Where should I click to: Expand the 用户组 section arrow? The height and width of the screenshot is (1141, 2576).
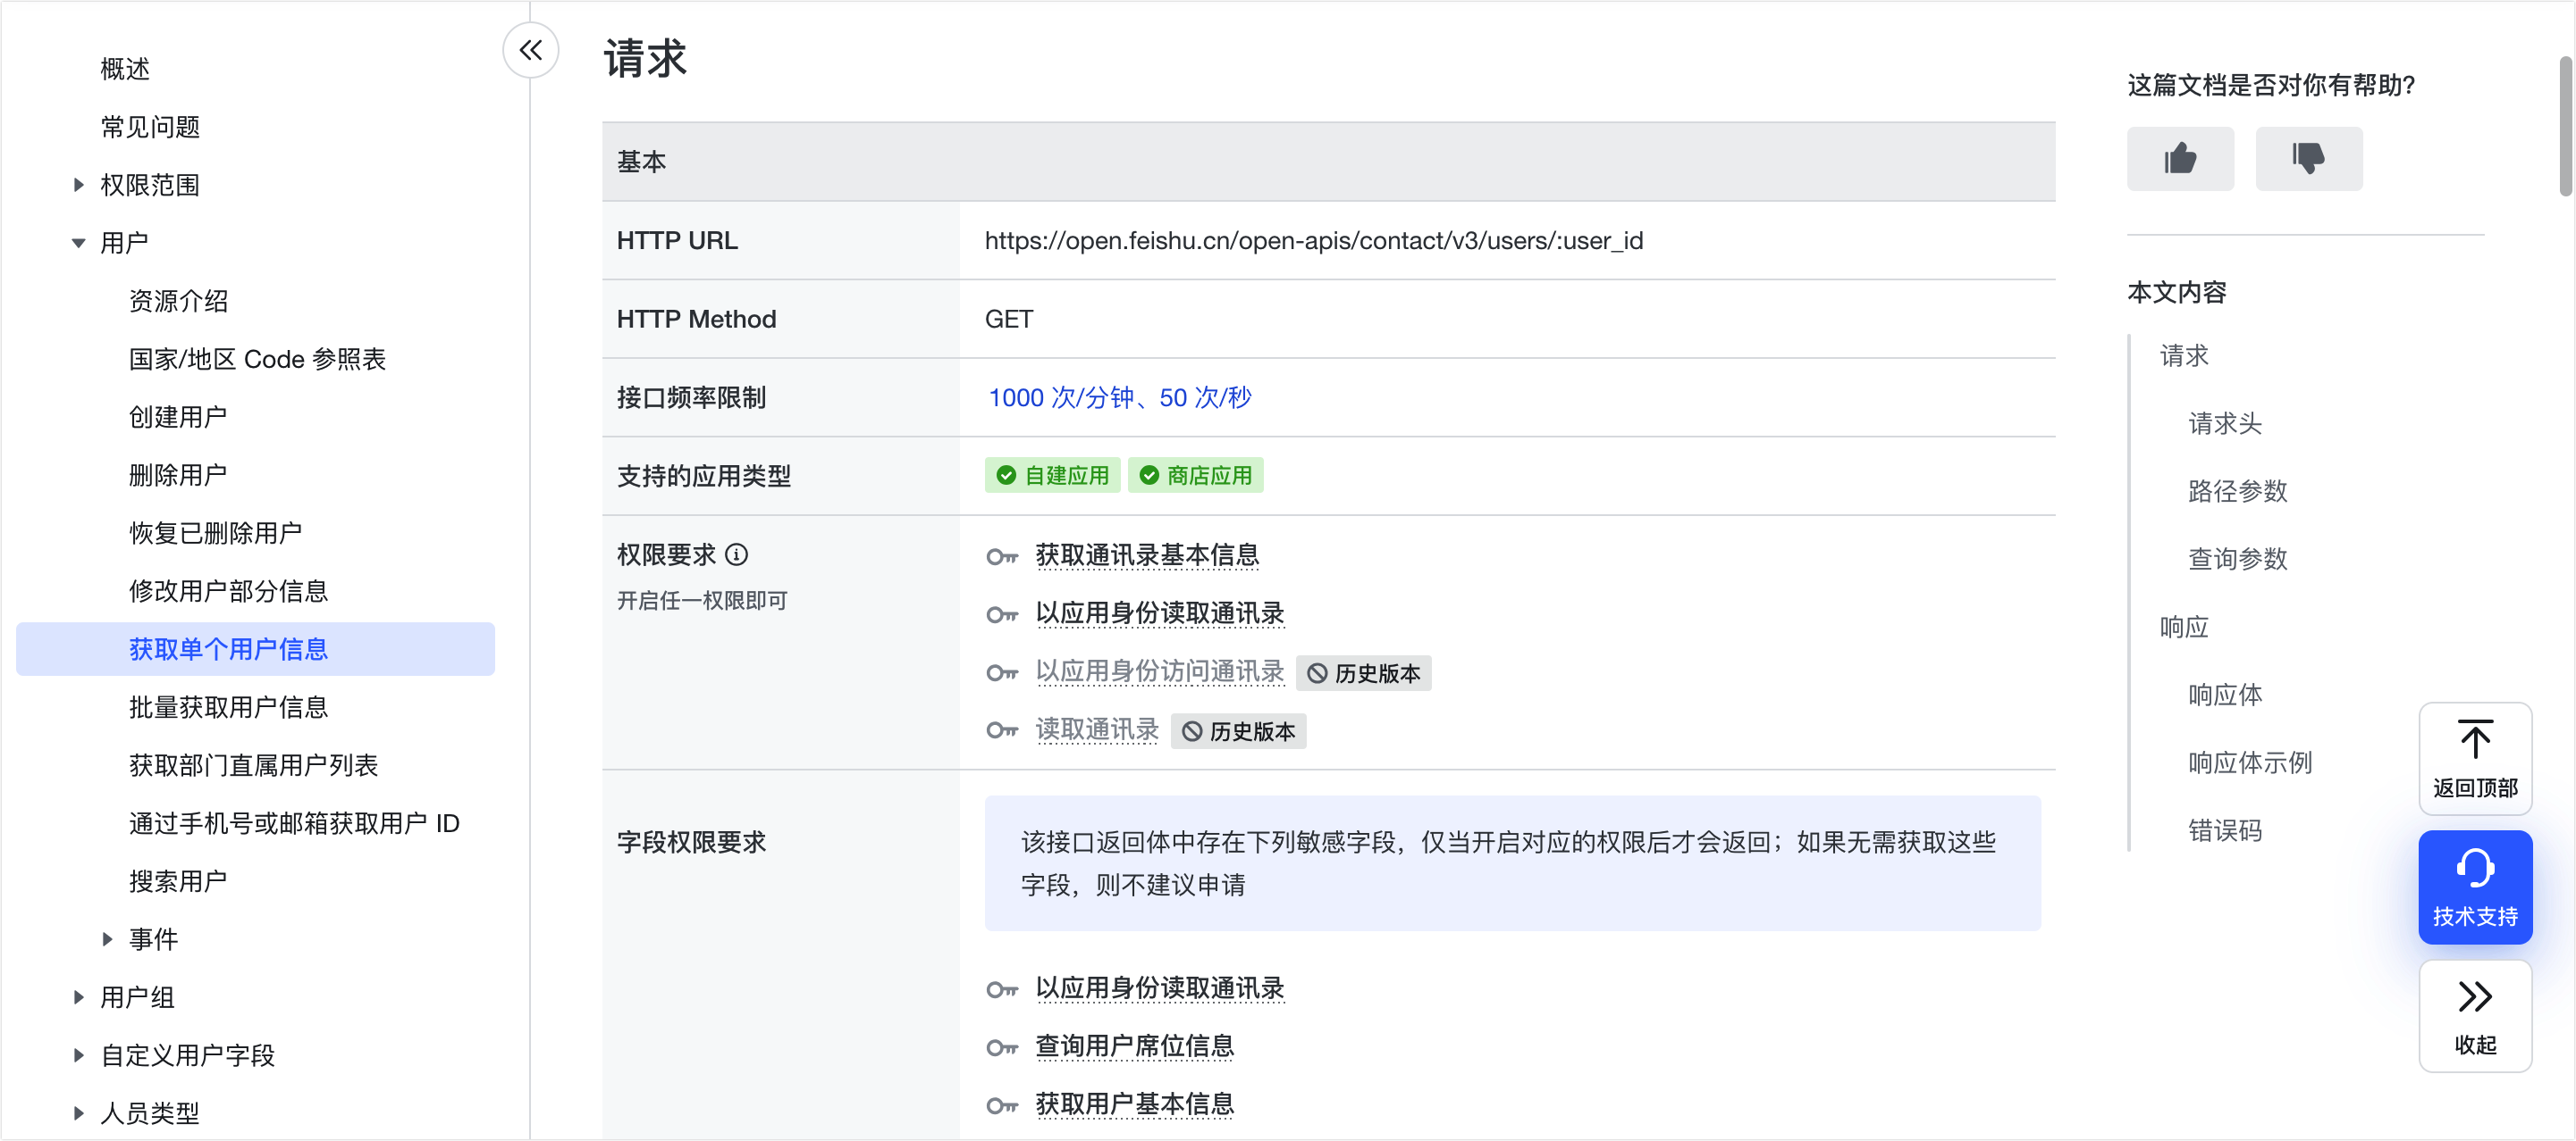point(79,997)
